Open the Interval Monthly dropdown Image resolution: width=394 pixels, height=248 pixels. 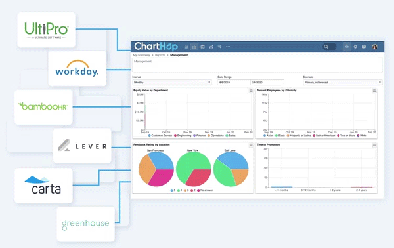172,82
